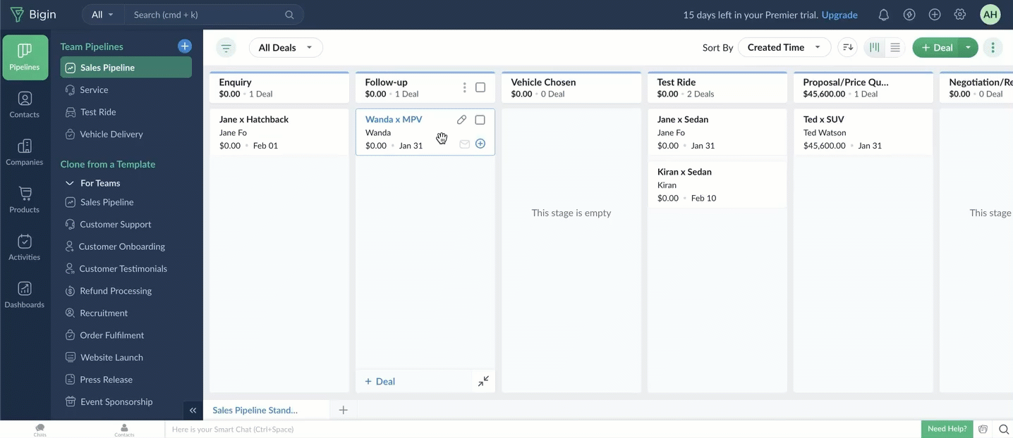Select Sales Pipeline under Team Pipelines

(126, 68)
